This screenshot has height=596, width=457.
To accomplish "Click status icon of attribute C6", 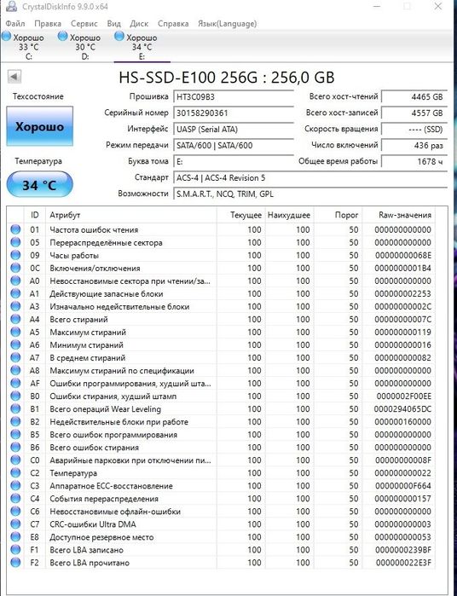I will click(15, 512).
